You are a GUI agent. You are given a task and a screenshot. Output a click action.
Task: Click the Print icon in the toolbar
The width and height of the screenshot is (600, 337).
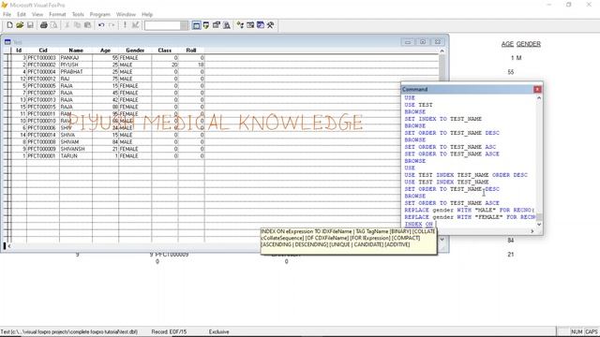coord(44,25)
